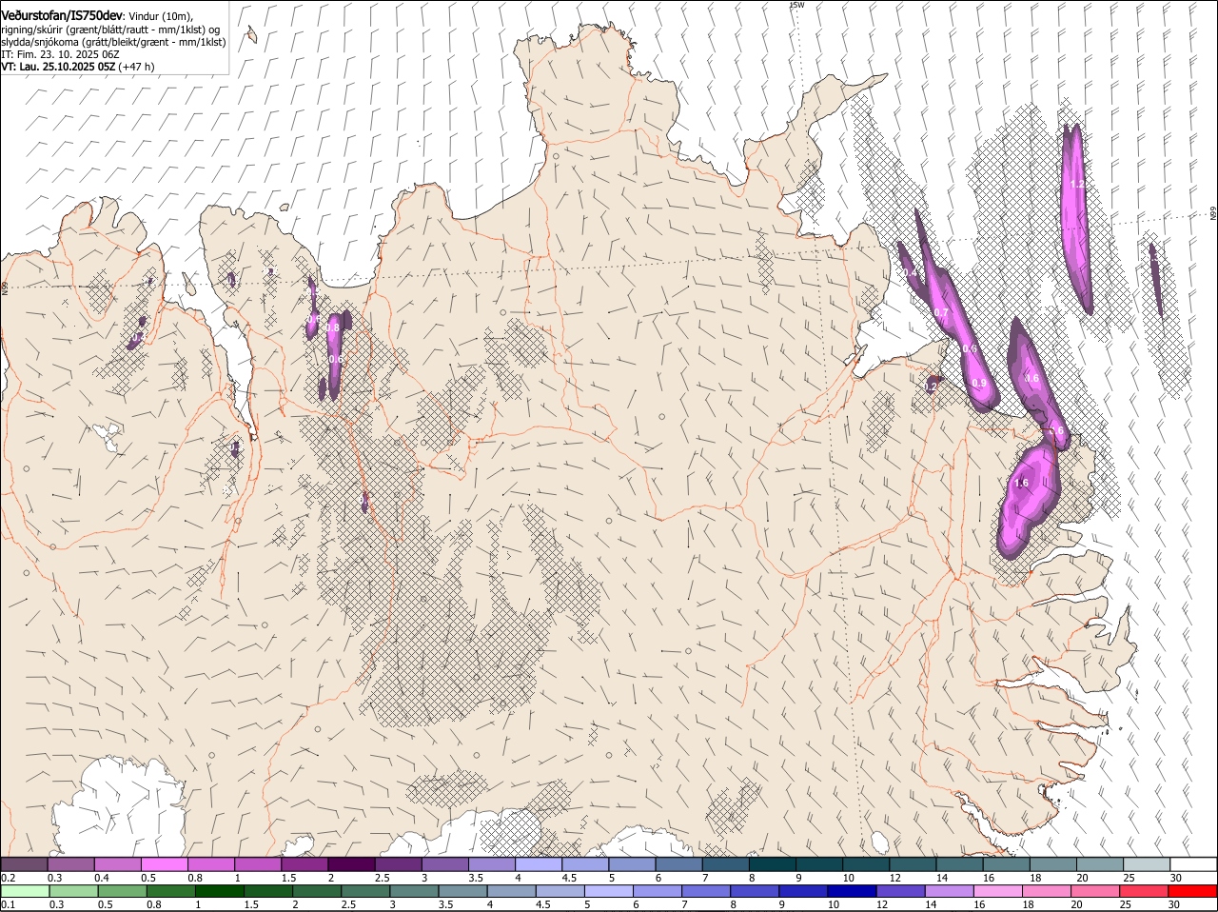Select the upper-scale swatch between 6 and 7
The height and width of the screenshot is (912, 1218).
(x=678, y=863)
